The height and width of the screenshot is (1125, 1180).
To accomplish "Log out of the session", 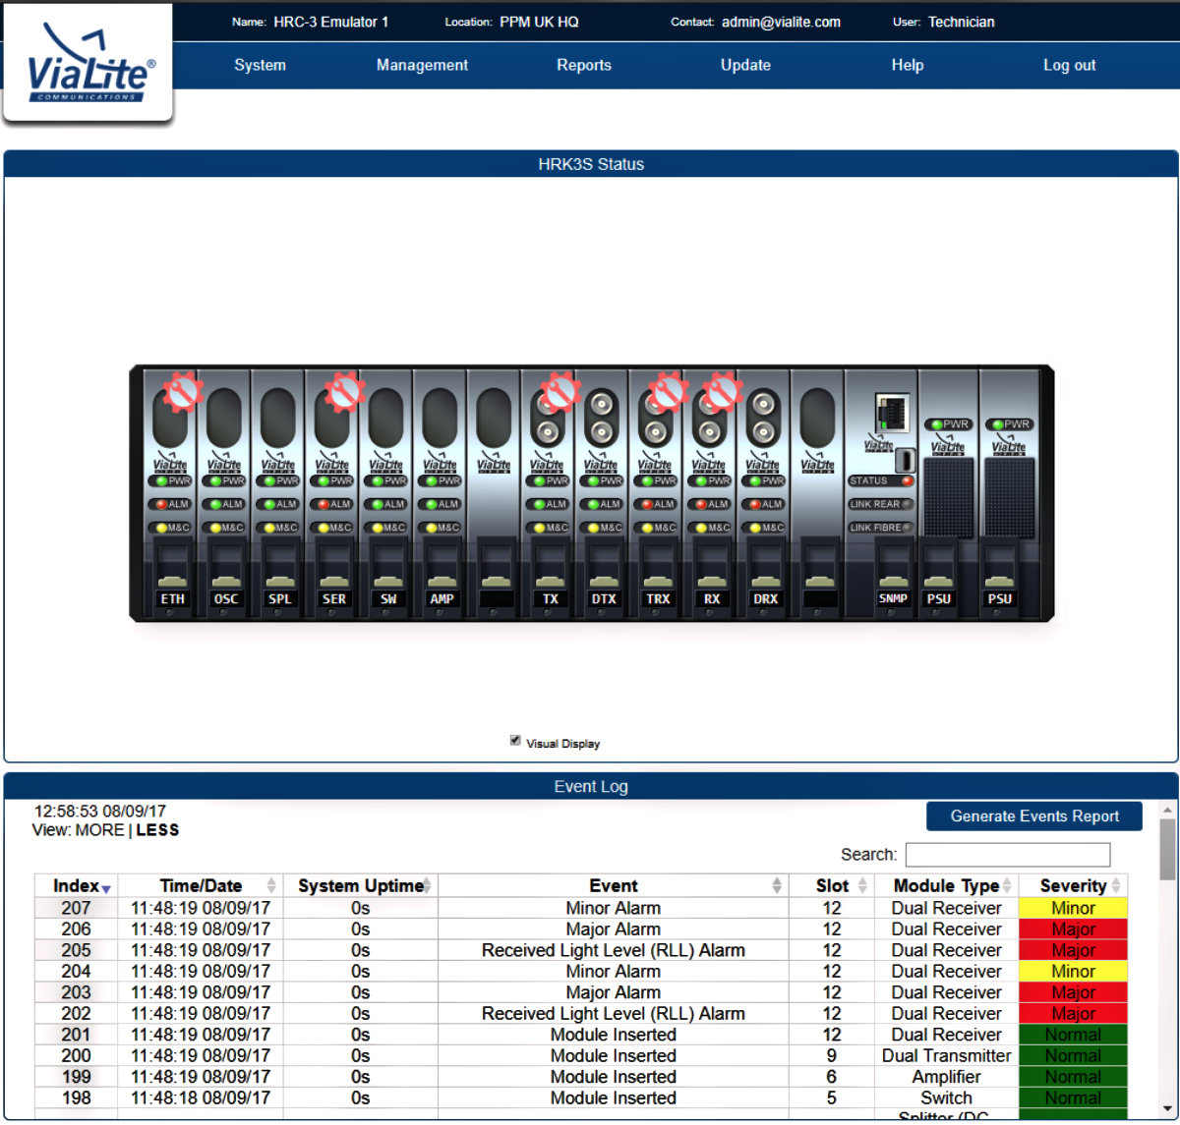I will [x=1069, y=65].
